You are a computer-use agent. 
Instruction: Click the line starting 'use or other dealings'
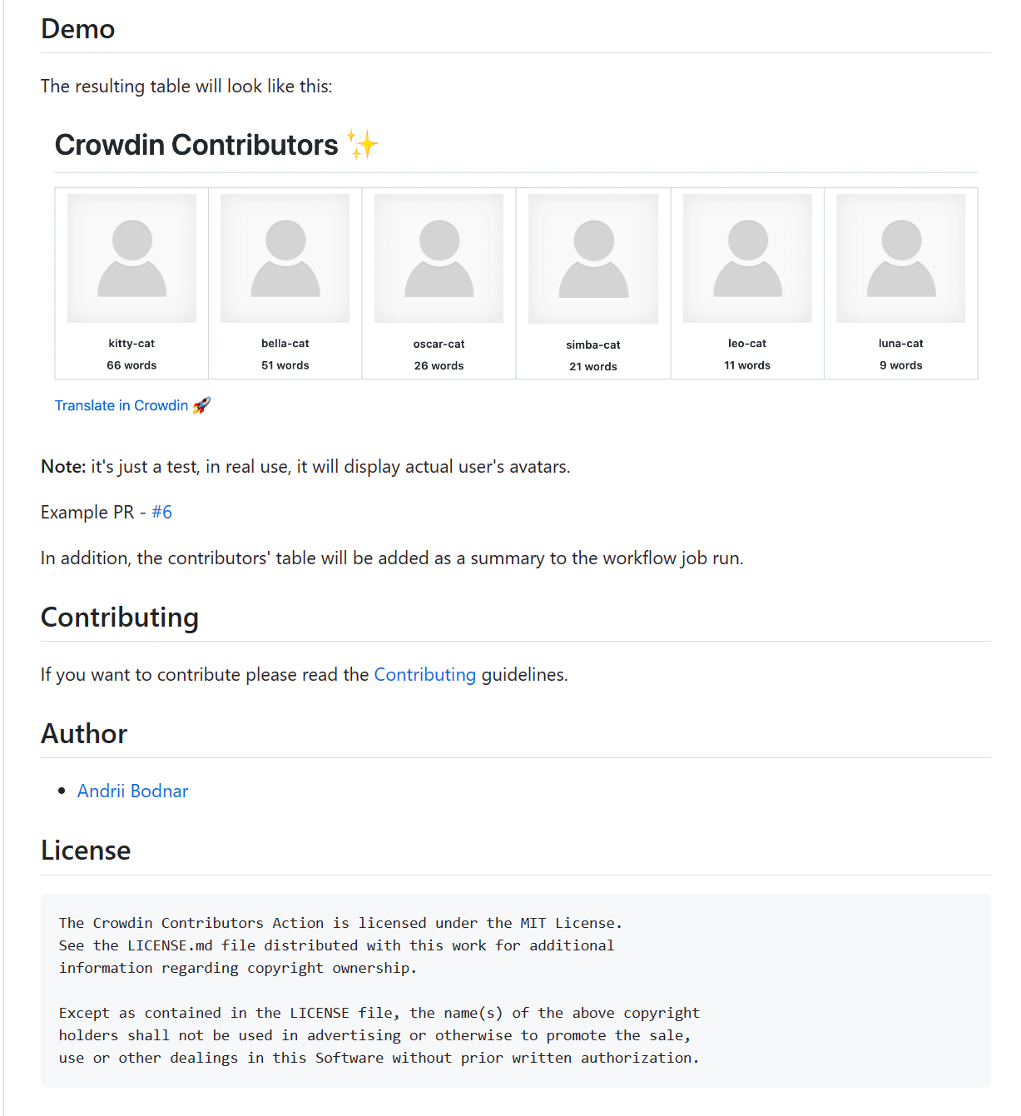point(379,1058)
